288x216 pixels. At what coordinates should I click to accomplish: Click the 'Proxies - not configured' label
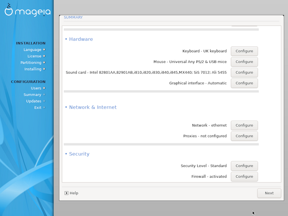tap(205, 136)
